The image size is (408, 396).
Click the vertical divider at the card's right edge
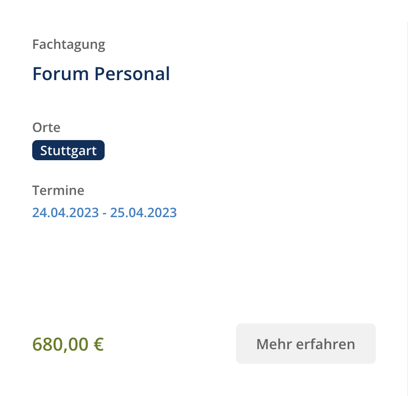[407, 198]
